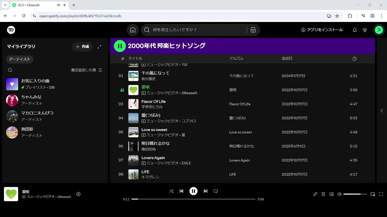This screenshot has width=387, height=217.
Task: Select the 愛唄 • GReeeeN browser tab
Action: click(40, 5)
